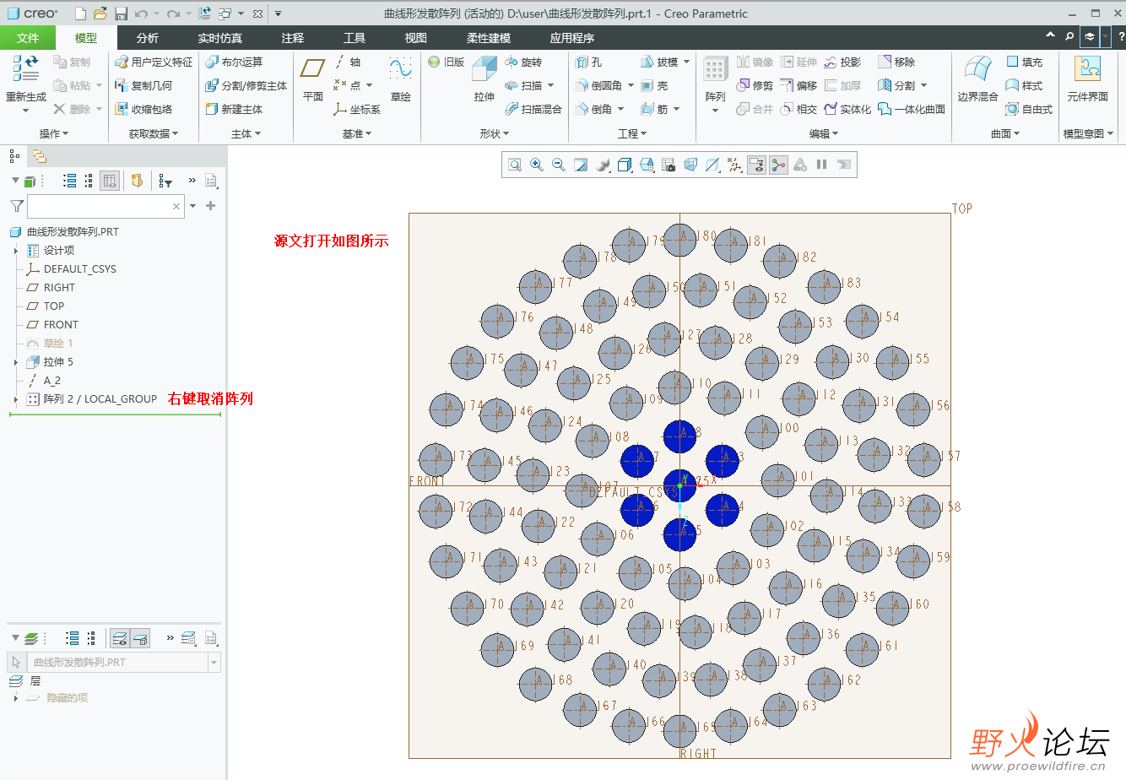Click the Boundary Blend (边界混合) tool
Image resolution: width=1126 pixels, height=780 pixels.
point(977,79)
